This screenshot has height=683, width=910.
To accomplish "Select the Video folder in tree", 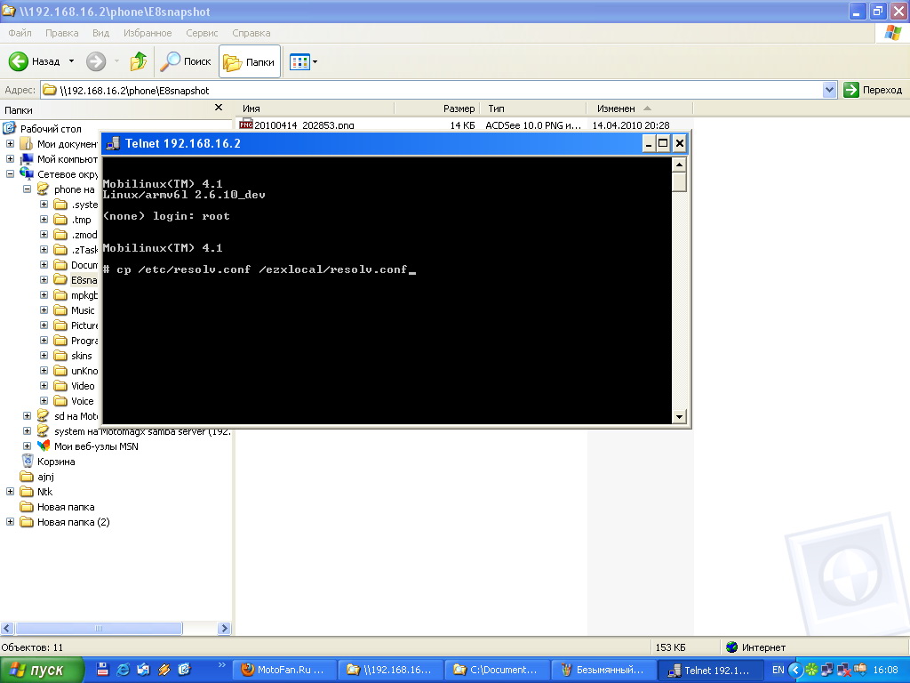I will point(83,386).
